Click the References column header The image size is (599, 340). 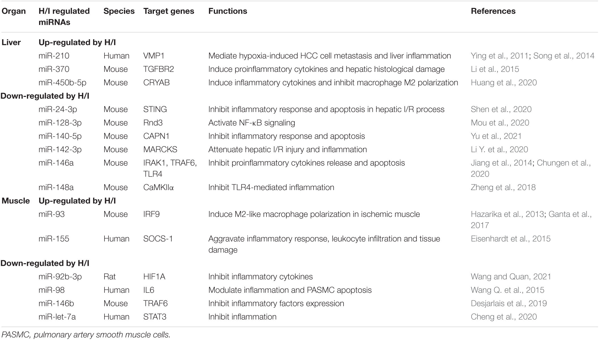[493, 11]
